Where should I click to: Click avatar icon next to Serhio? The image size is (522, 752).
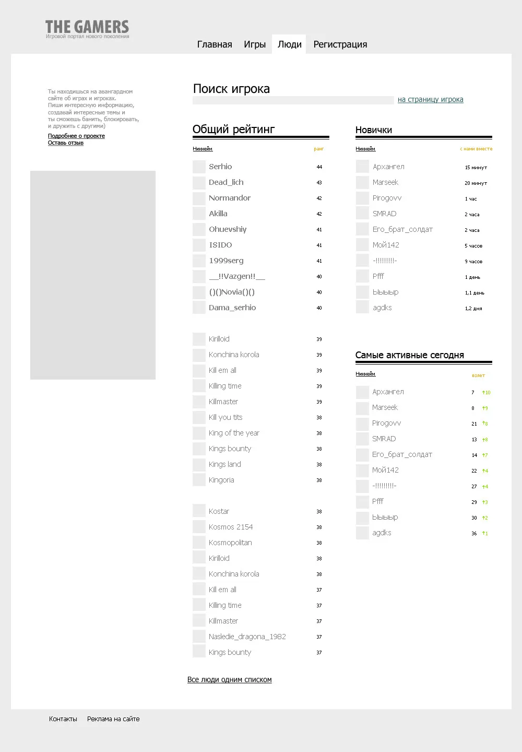point(199,167)
